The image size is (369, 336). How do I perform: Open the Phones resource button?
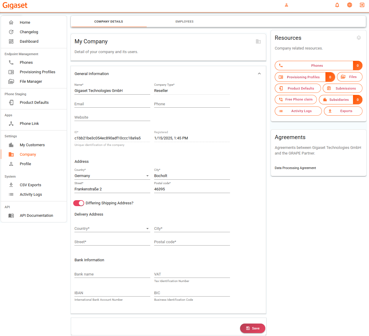319,66
